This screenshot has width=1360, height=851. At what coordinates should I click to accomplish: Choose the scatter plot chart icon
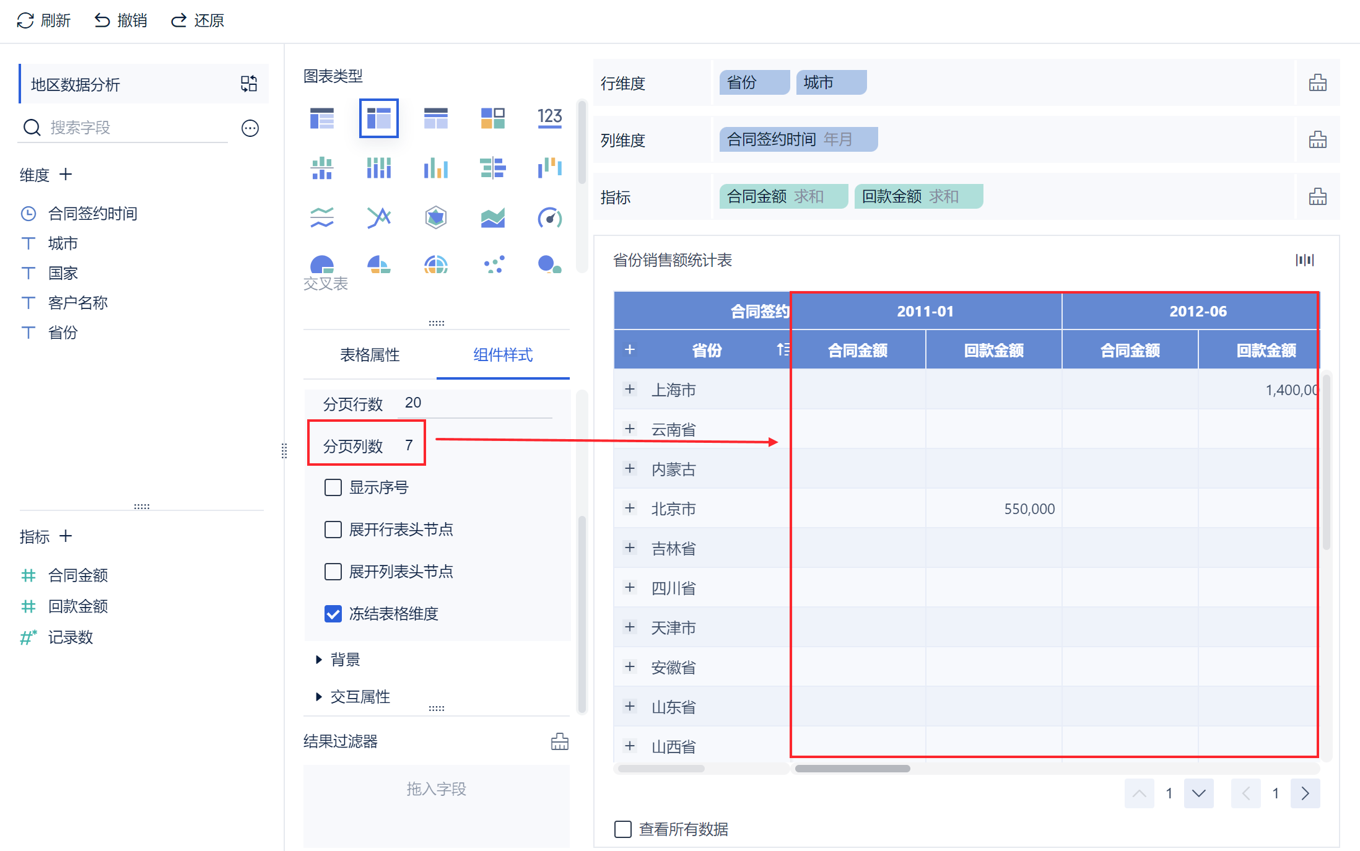click(x=493, y=264)
